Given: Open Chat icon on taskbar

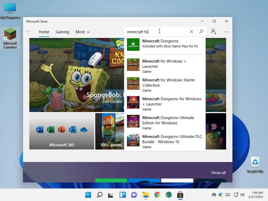Looking at the screenshot, I should click(x=134, y=195).
